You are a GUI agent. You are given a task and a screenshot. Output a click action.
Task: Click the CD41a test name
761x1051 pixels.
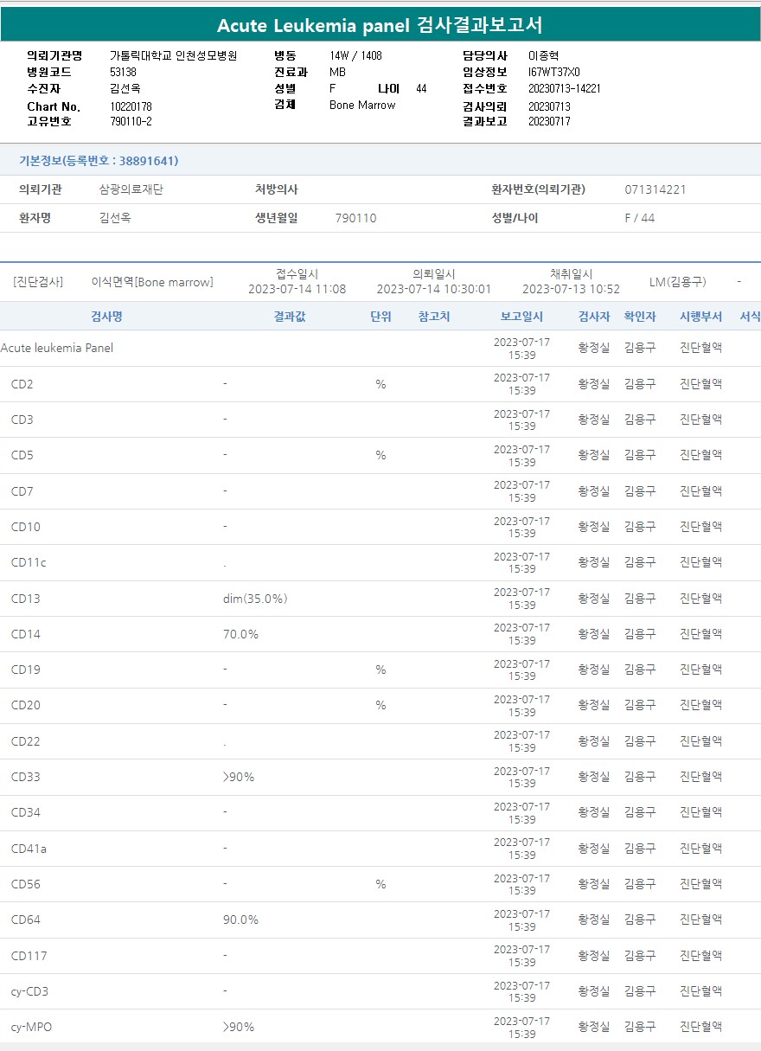tap(29, 849)
